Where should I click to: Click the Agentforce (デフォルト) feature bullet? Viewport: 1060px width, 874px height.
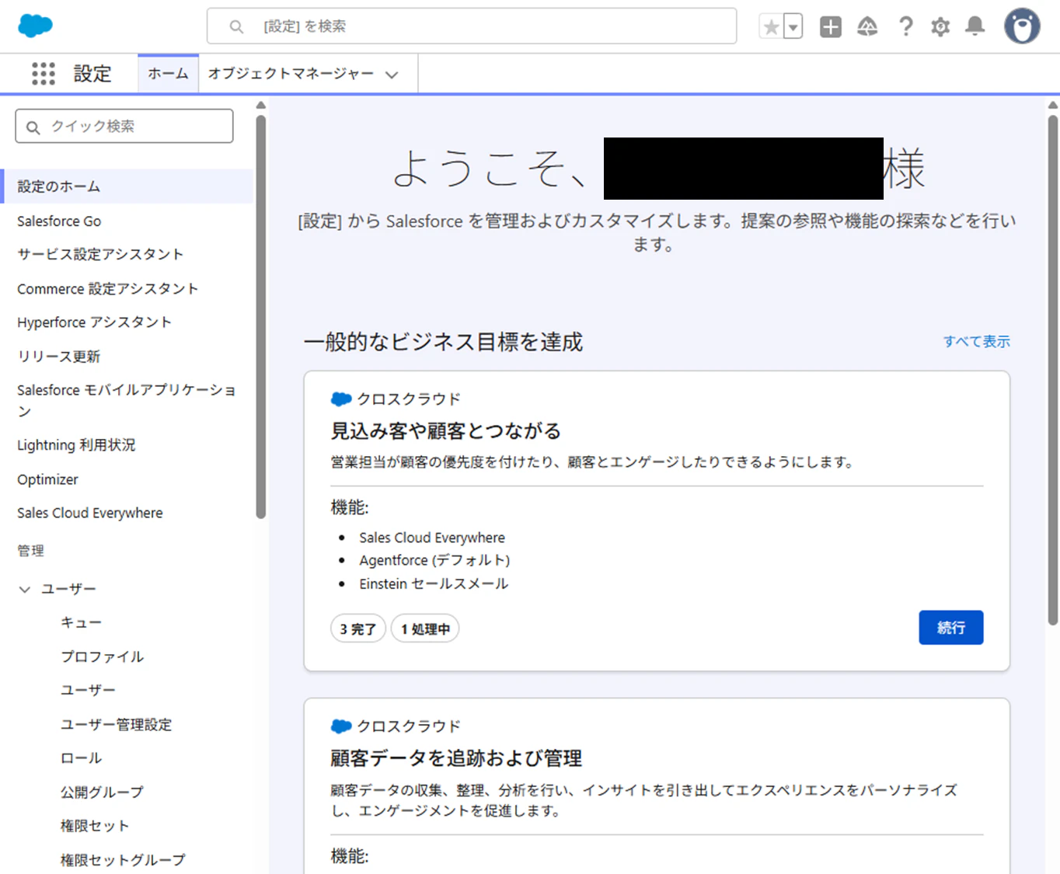[x=434, y=560]
